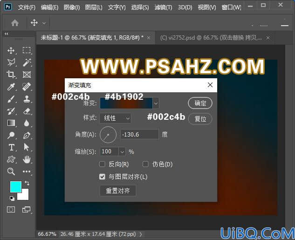295x240 pixels.
Task: Open the 编辑(E) menu
Action: click(50, 7)
